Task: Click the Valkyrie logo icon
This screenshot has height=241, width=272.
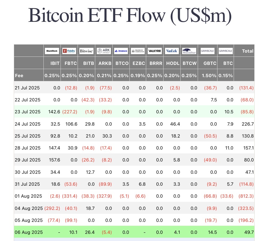Action: pyautogui.click(x=155, y=51)
